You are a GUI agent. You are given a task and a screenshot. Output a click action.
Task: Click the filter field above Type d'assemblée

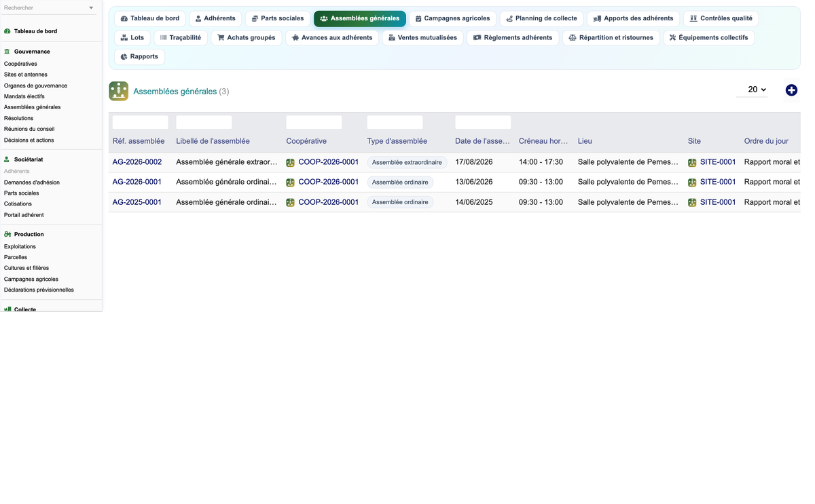tap(395, 122)
